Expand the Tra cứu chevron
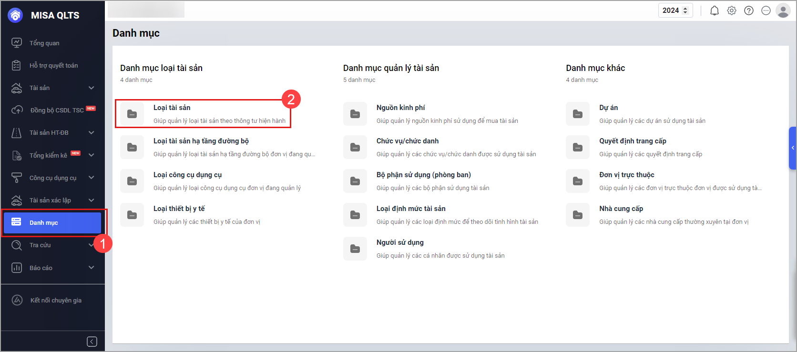 click(x=92, y=245)
